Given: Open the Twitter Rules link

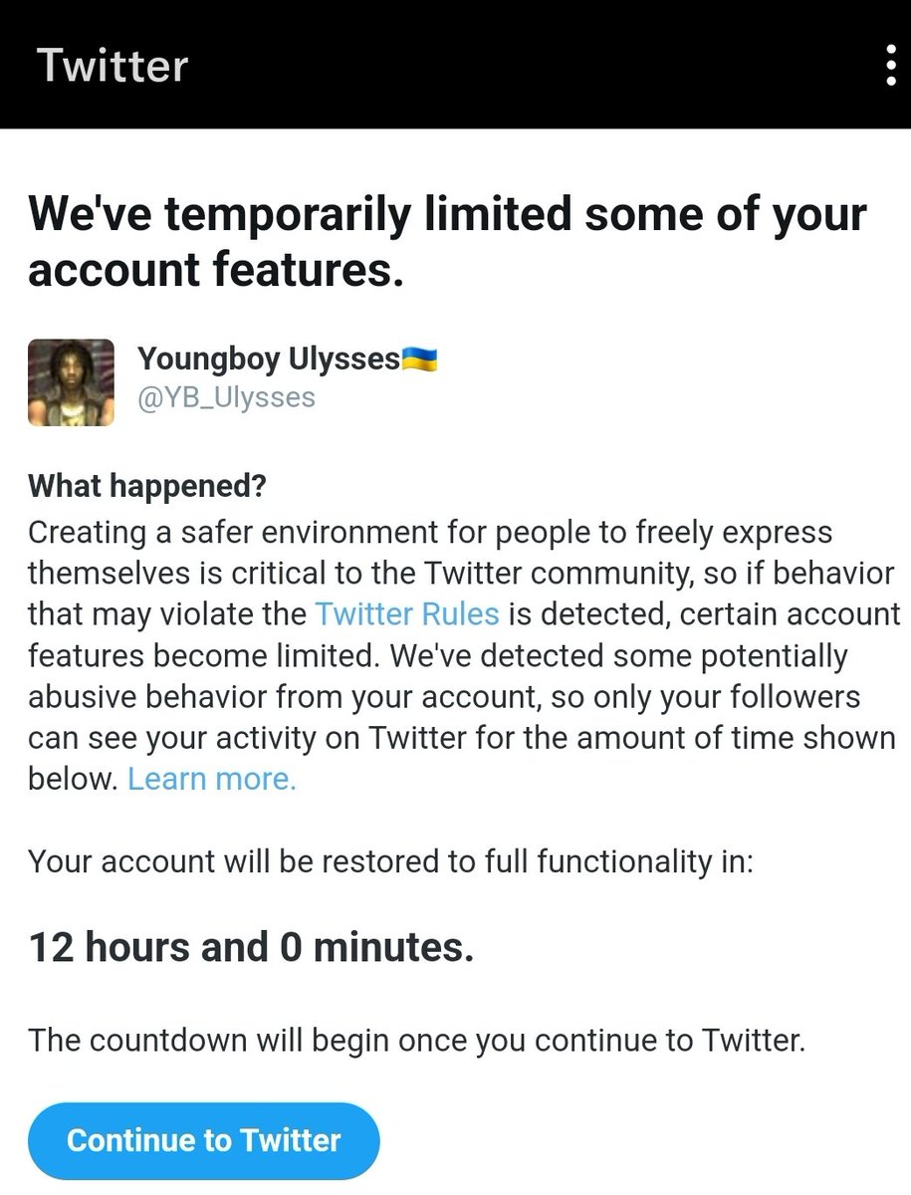Looking at the screenshot, I should pyautogui.click(x=406, y=612).
